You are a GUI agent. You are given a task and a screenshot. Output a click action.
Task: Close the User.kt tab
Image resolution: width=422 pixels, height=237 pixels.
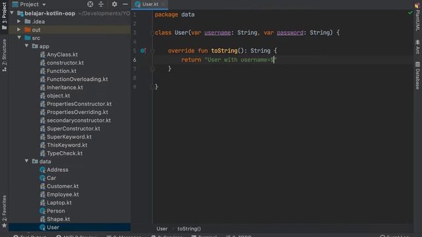coord(163,5)
